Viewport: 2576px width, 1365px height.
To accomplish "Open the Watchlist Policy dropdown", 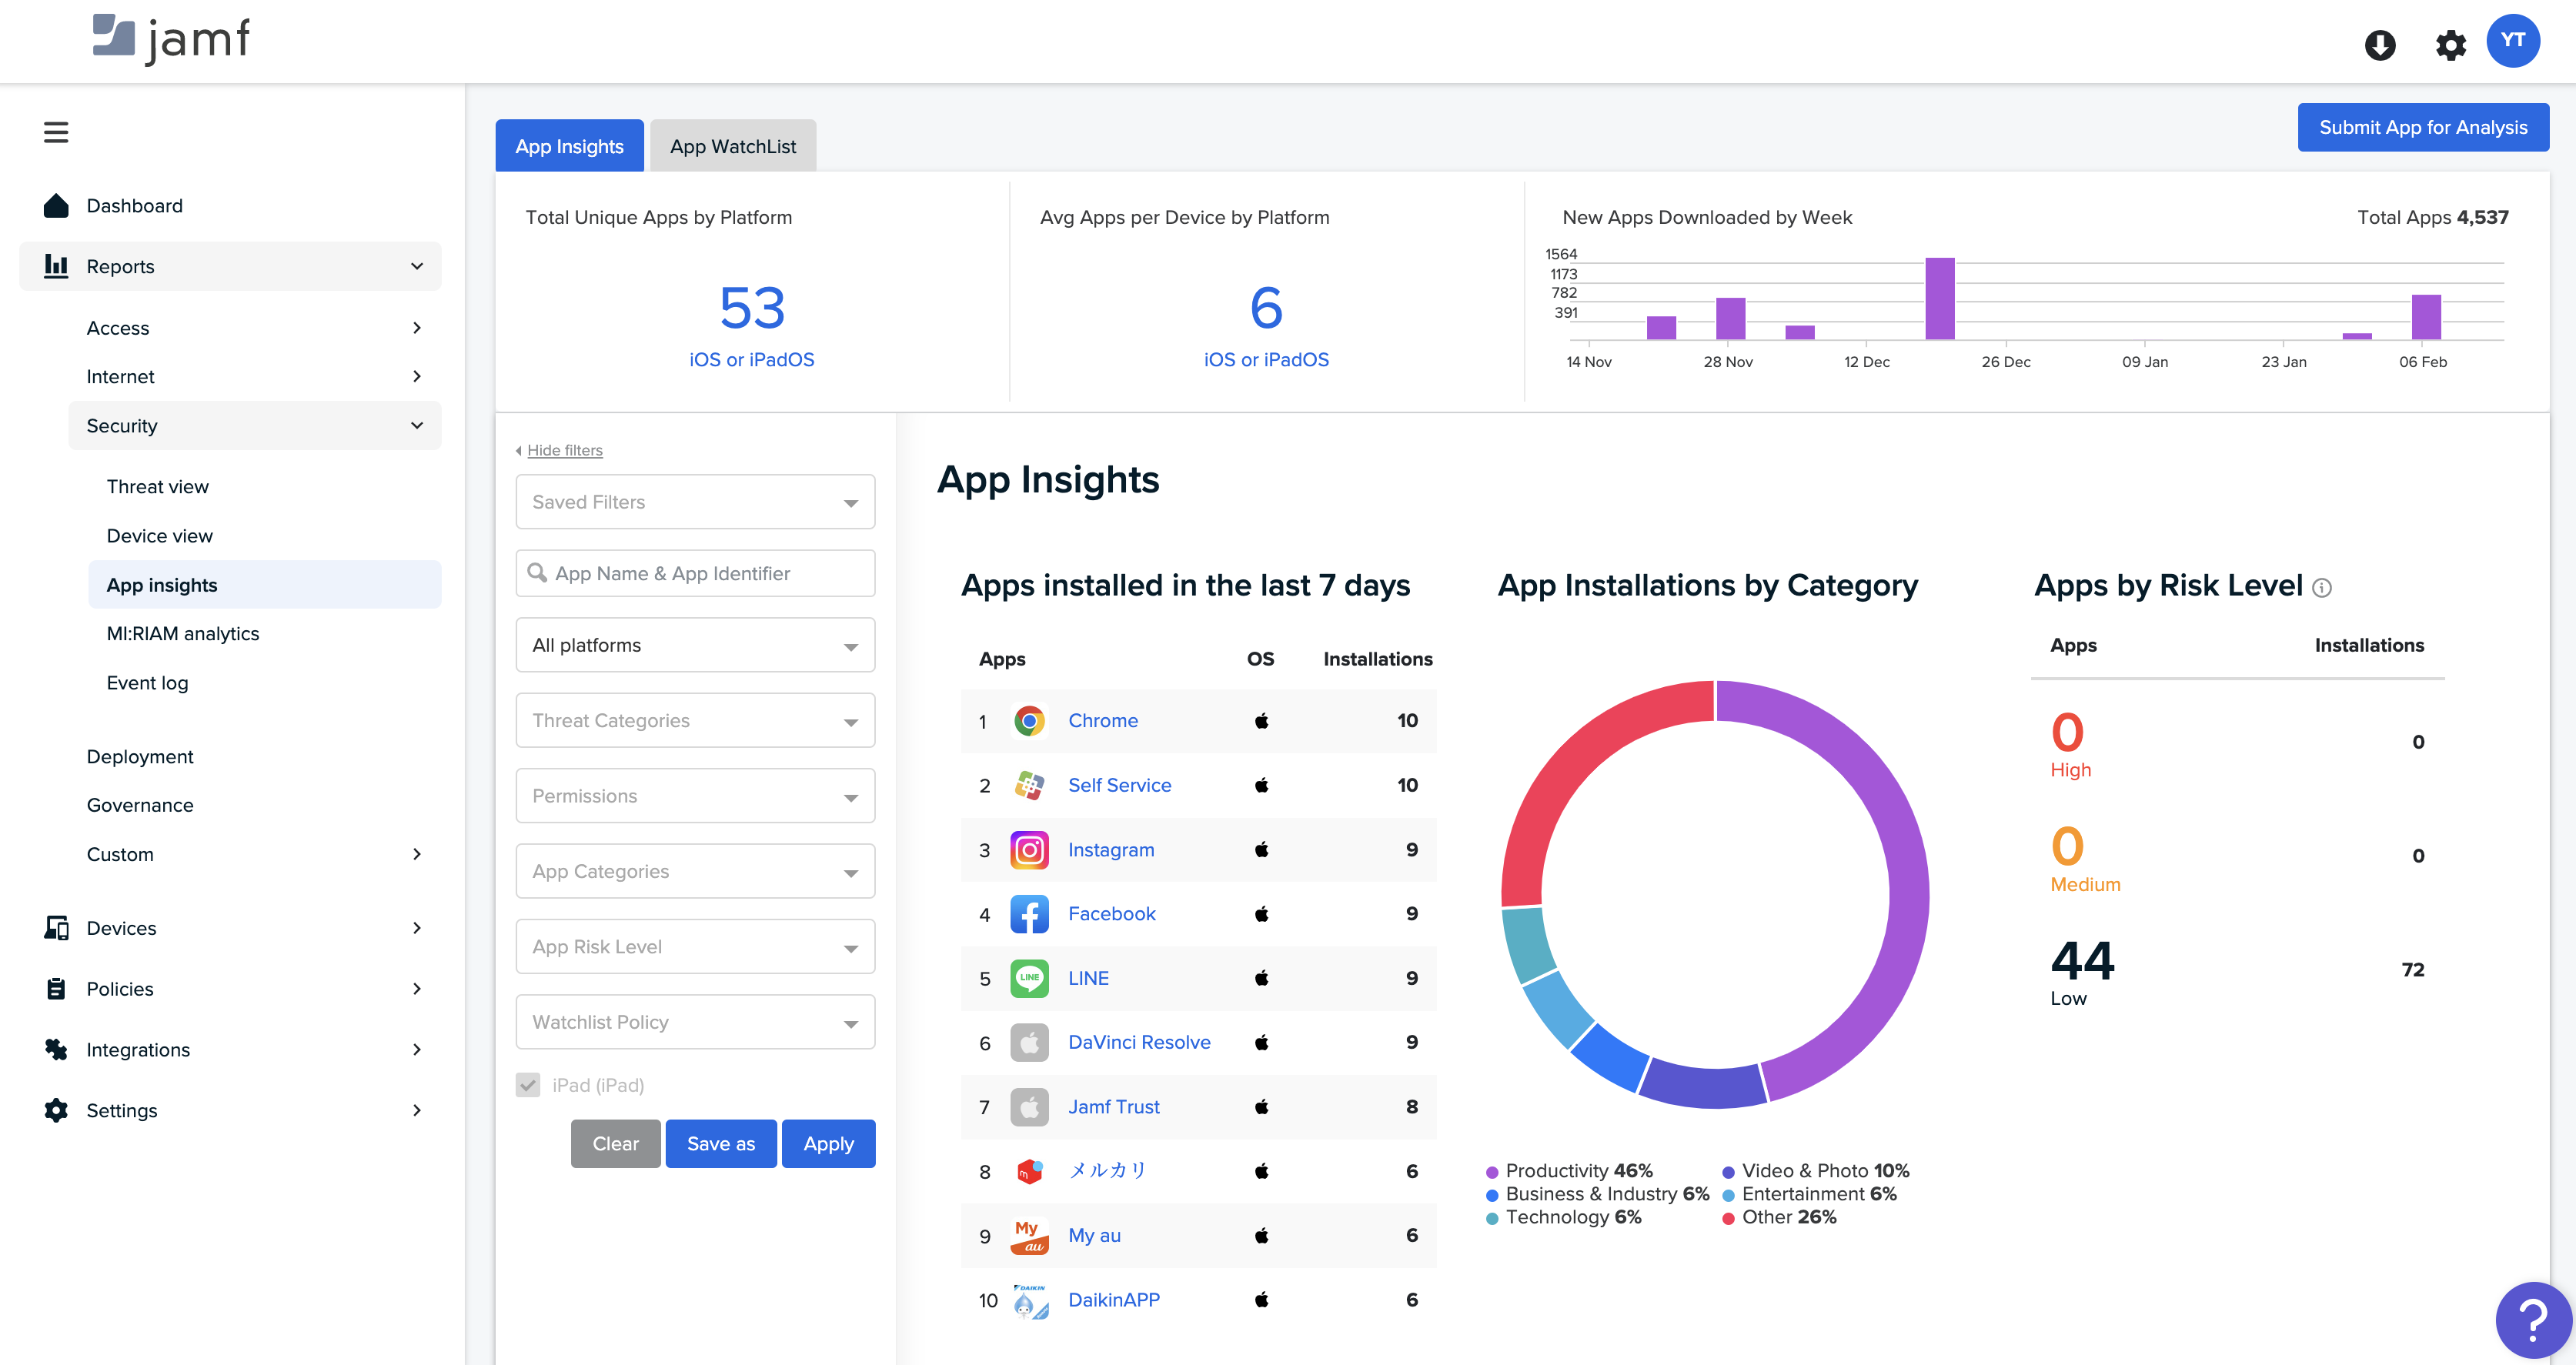I will pos(695,1022).
